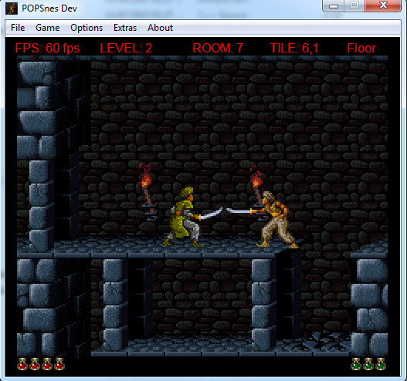The height and width of the screenshot is (381, 407).
Task: Click the red Floor tile type label
Action: [361, 49]
